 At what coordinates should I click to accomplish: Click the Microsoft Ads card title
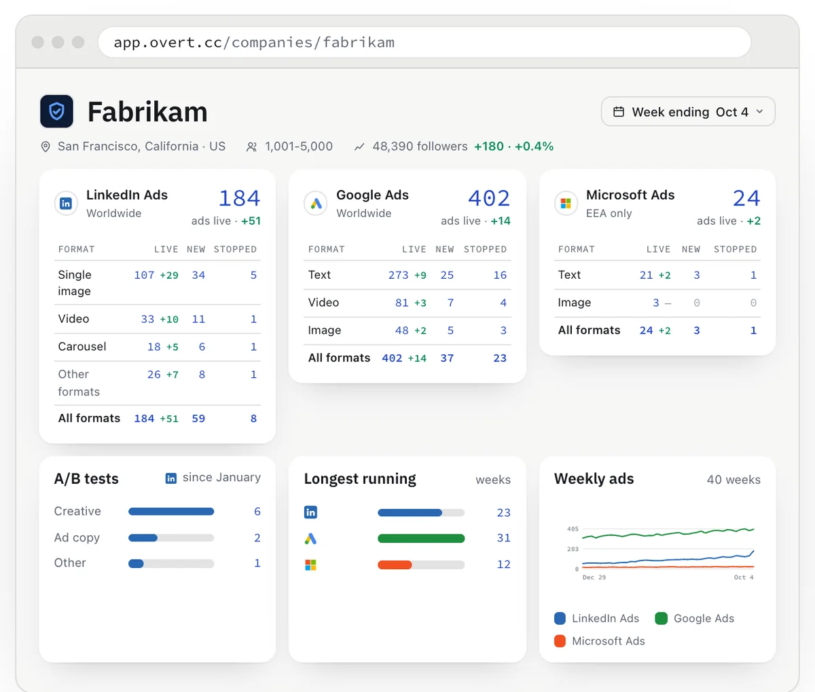(630, 195)
